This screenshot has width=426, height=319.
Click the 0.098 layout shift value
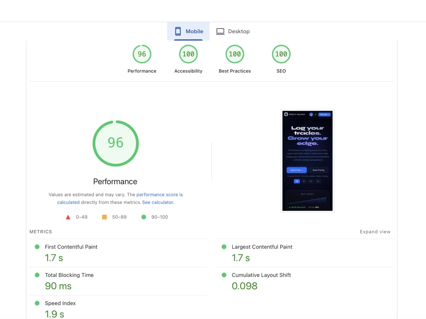pyautogui.click(x=245, y=286)
